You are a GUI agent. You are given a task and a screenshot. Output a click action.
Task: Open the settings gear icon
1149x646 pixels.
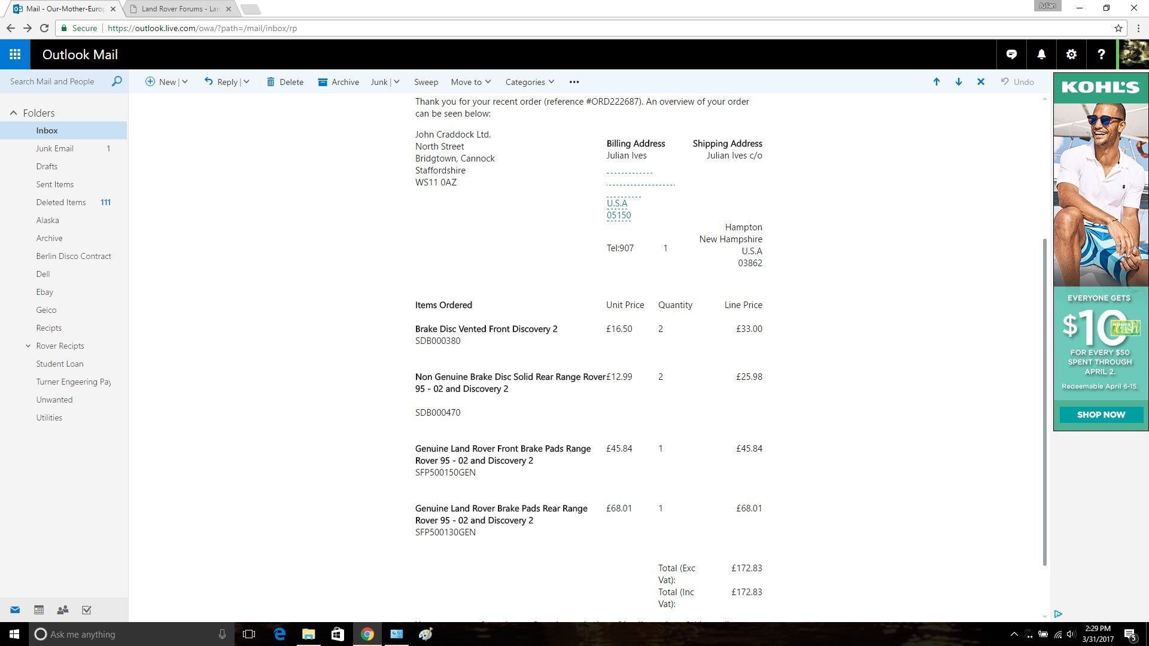pyautogui.click(x=1071, y=54)
